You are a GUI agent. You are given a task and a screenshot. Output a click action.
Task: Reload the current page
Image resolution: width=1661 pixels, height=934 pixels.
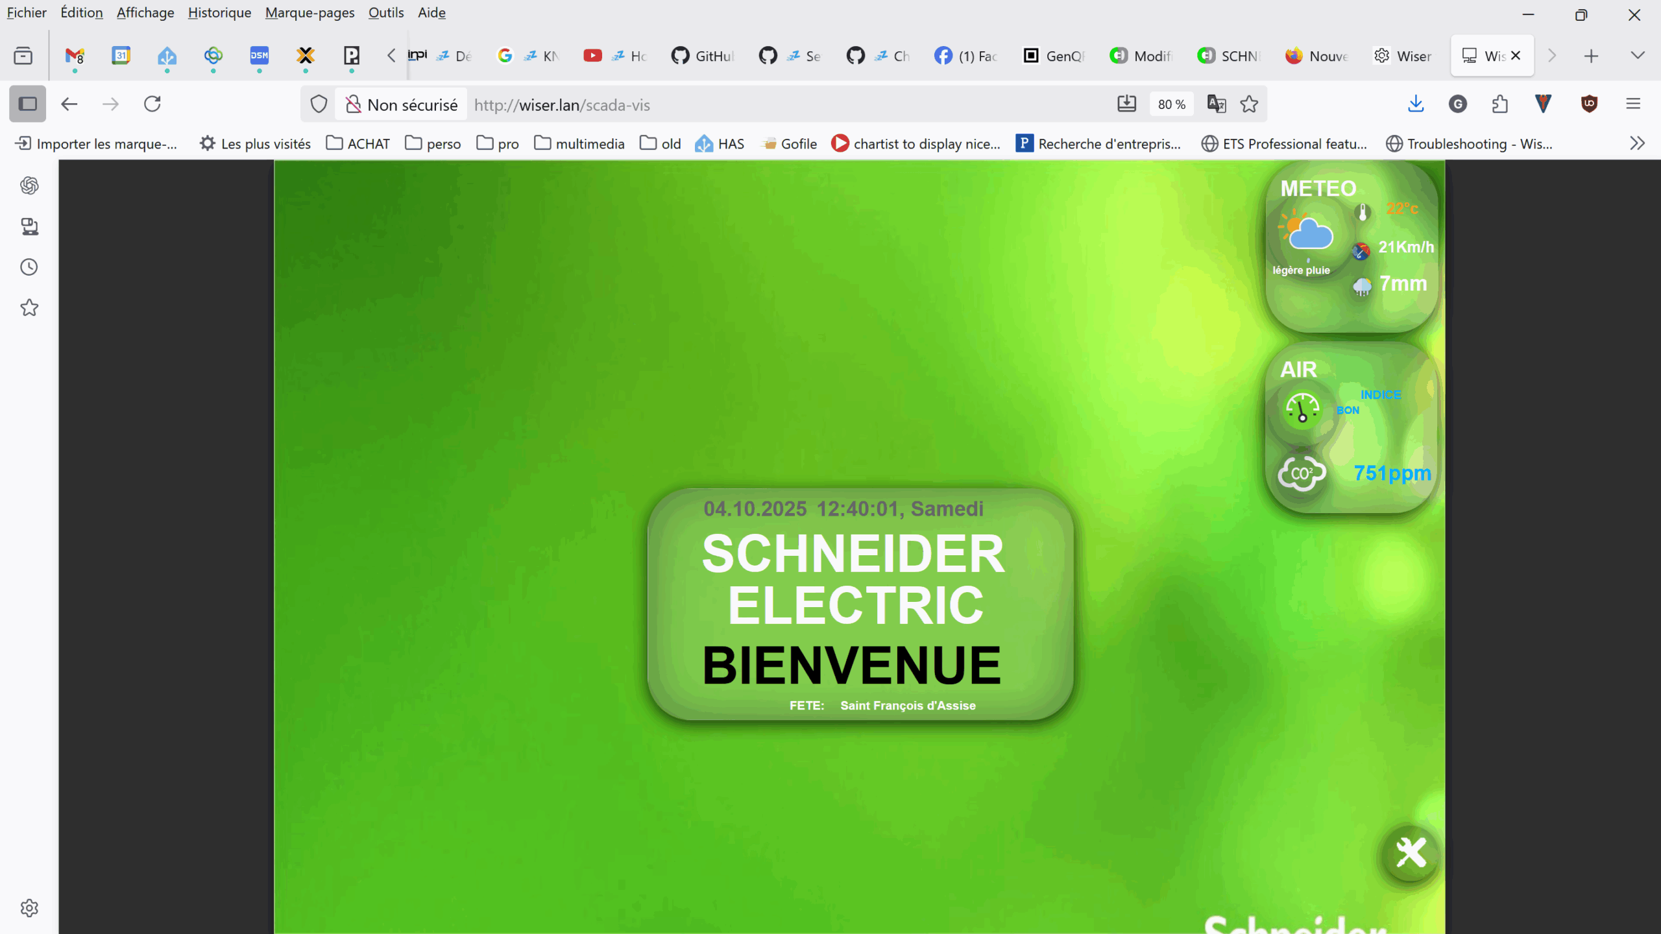click(152, 104)
